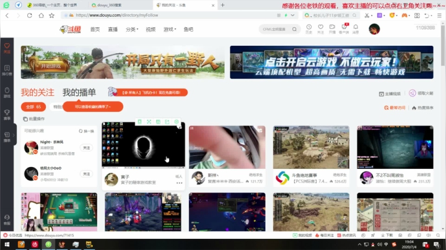Open the Windows Start menu
This screenshot has height=250, width=446.
pos(7,244)
